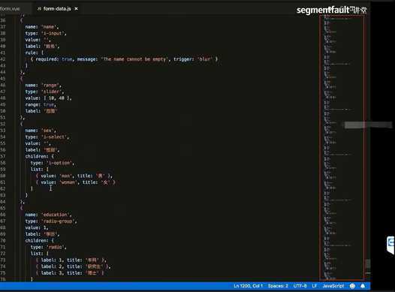Click value: 'man' in the option list

coord(56,176)
